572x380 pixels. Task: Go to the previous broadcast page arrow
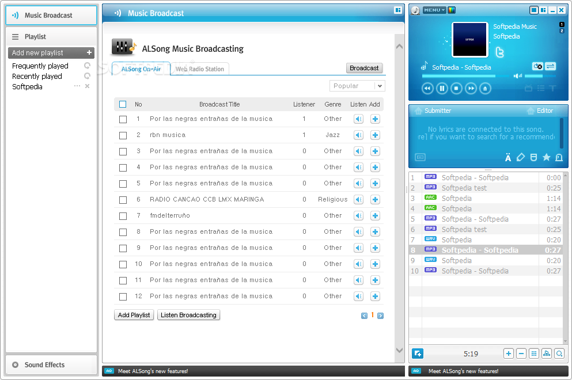point(364,316)
